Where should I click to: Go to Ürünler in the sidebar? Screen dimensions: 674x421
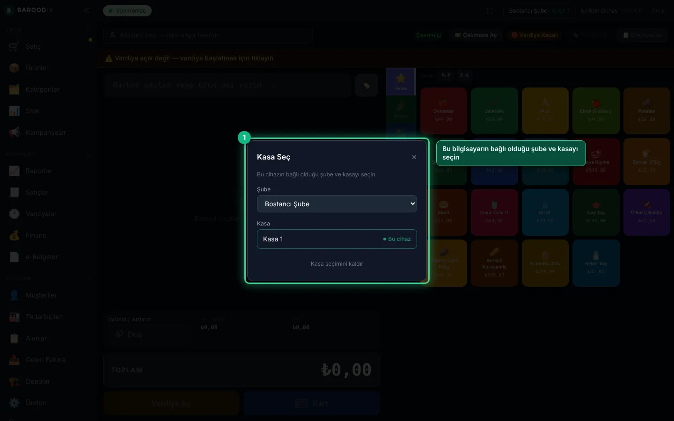point(49,68)
